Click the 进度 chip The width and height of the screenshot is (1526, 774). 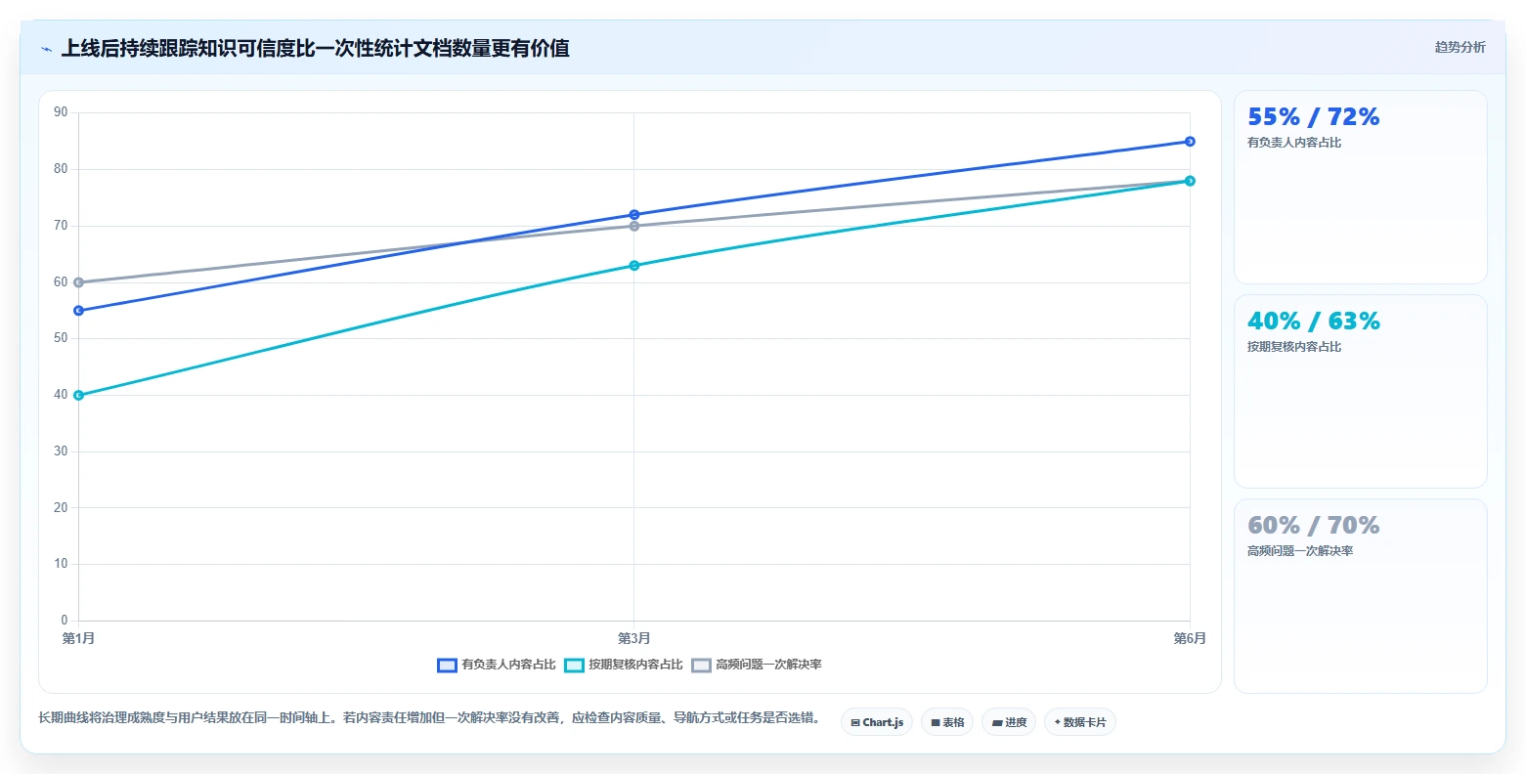1009,722
